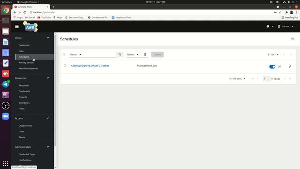This screenshot has width=300, height=169.
Task: Open Cleanup Expired OAuth 2 Tokens link
Action: pyautogui.click(x=90, y=66)
